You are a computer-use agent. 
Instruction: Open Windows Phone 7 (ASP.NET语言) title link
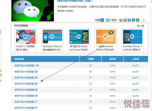132,48
